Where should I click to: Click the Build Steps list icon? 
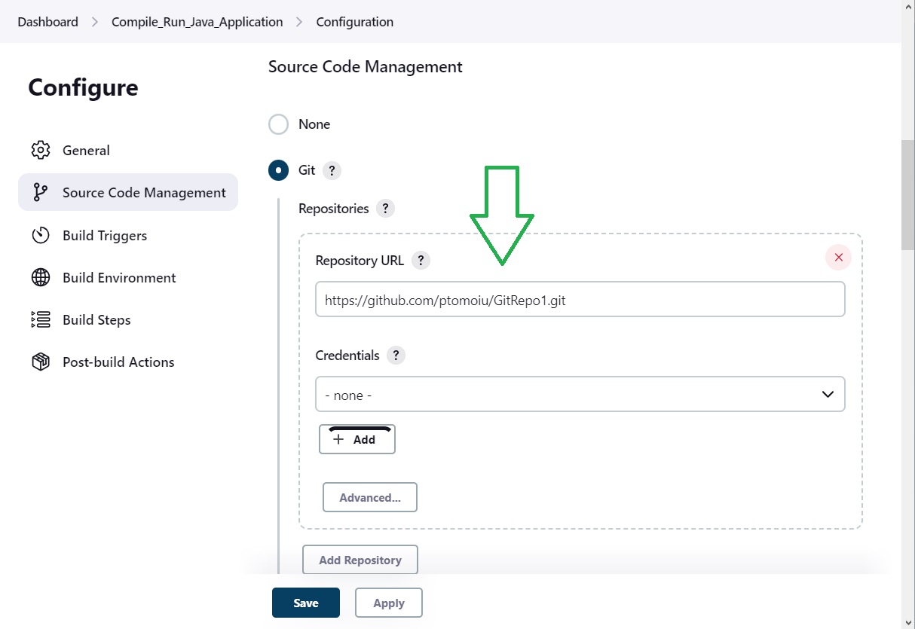(x=41, y=319)
